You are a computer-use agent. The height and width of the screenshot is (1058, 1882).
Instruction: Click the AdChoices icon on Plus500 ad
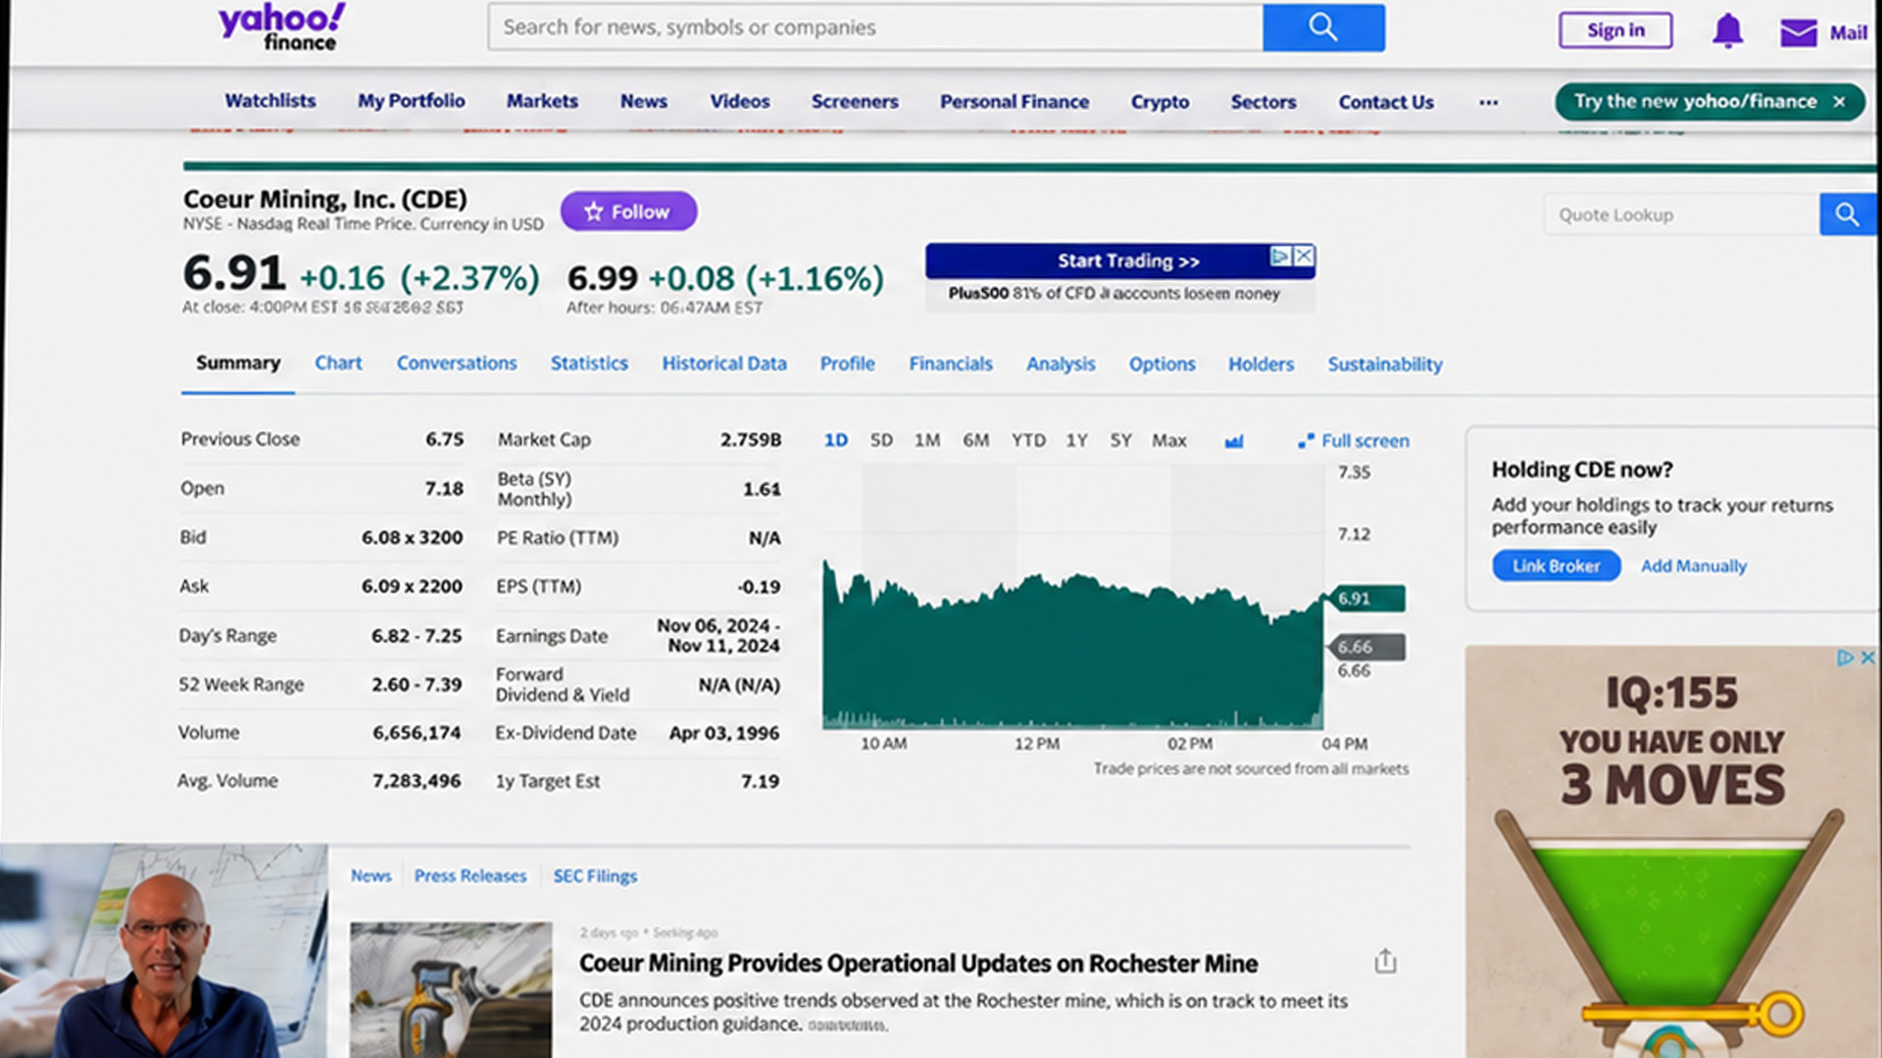(x=1281, y=256)
